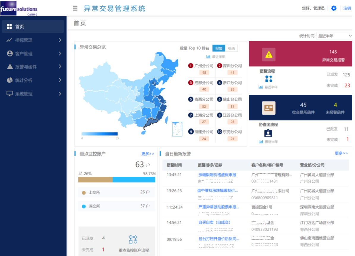Screen dimensions: 355x256
Task: Open the 协查函流程 badge icon
Action: [268, 133]
